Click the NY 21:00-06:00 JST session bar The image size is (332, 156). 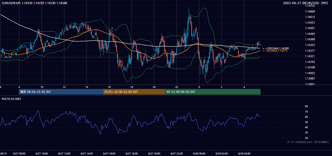click(213, 92)
